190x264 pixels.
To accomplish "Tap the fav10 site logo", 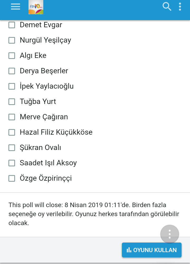I will (36, 7).
